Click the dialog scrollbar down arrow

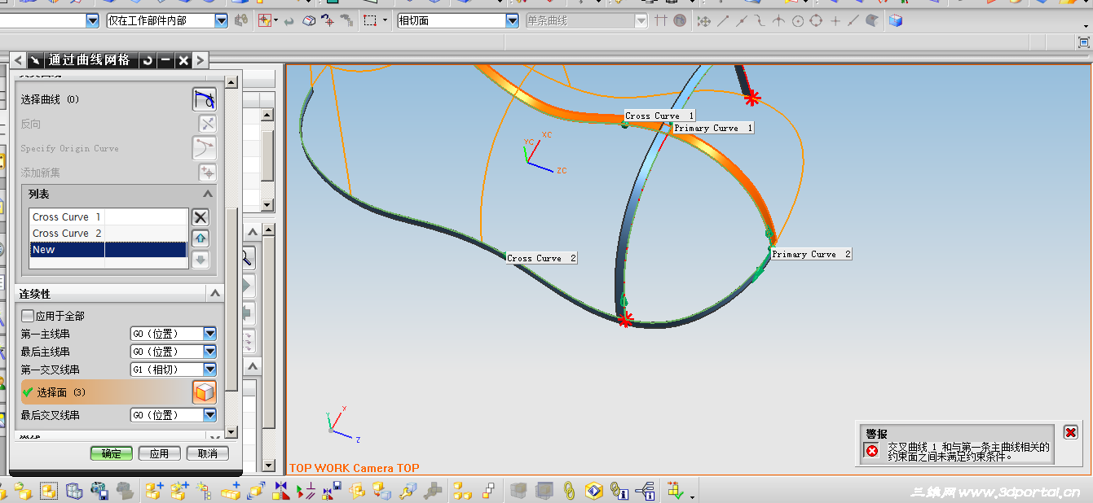(231, 432)
